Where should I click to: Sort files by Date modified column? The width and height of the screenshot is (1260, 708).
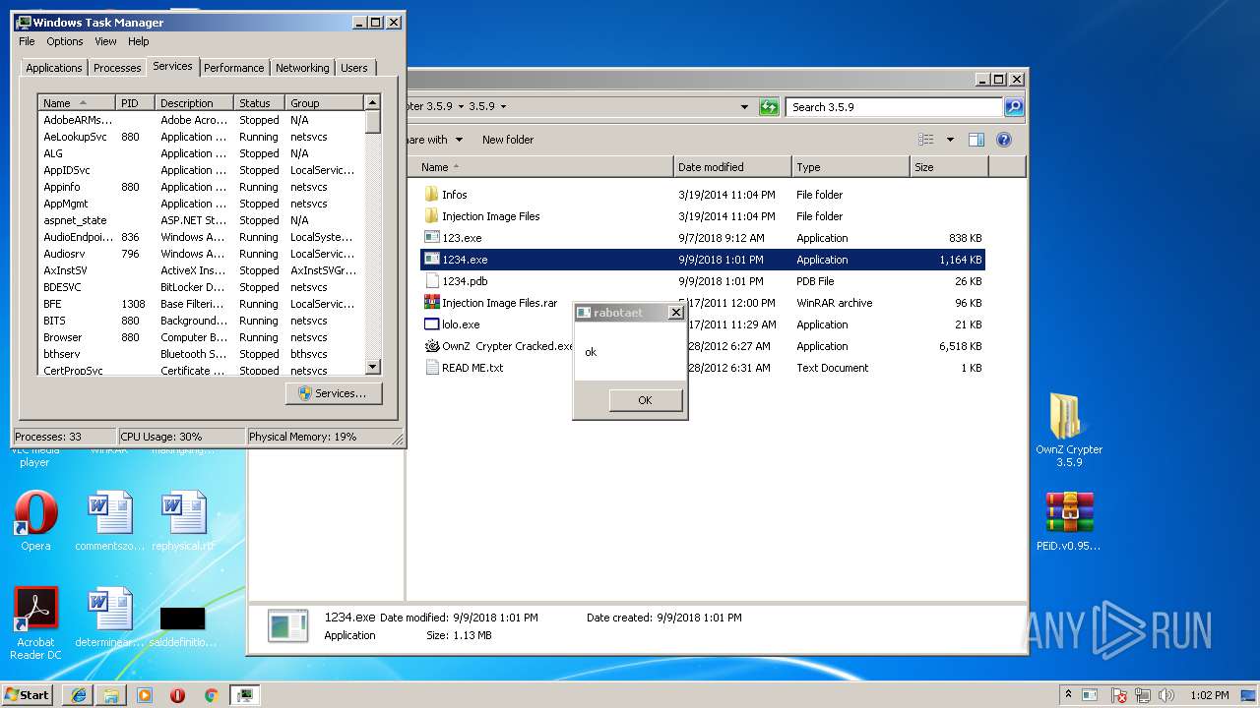(732, 167)
